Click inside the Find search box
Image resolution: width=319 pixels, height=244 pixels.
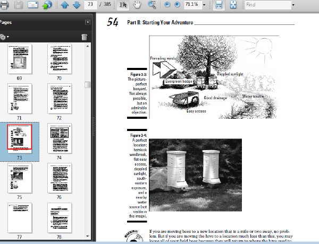pos(268,4)
